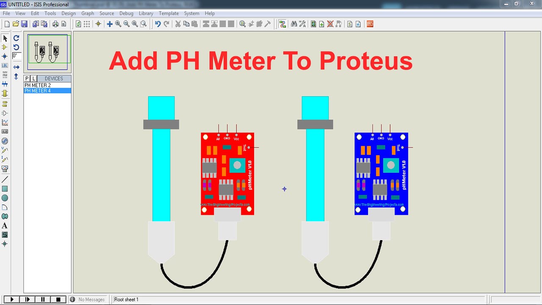Image resolution: width=542 pixels, height=305 pixels.
Task: Flip vertically with Y-mirror
Action: click(16, 77)
